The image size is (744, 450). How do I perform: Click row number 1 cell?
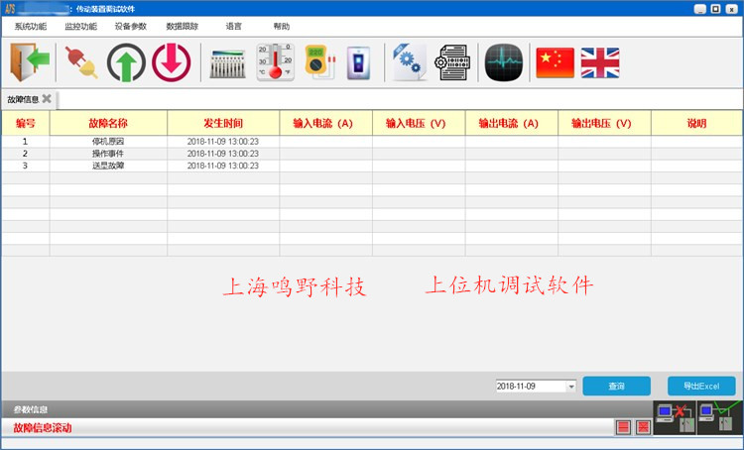click(x=26, y=142)
